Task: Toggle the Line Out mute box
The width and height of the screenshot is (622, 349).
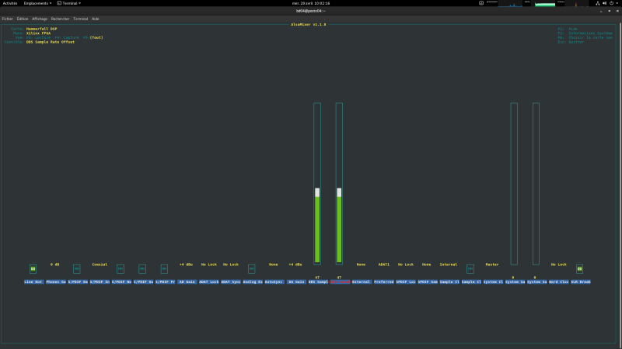Action: point(33,269)
